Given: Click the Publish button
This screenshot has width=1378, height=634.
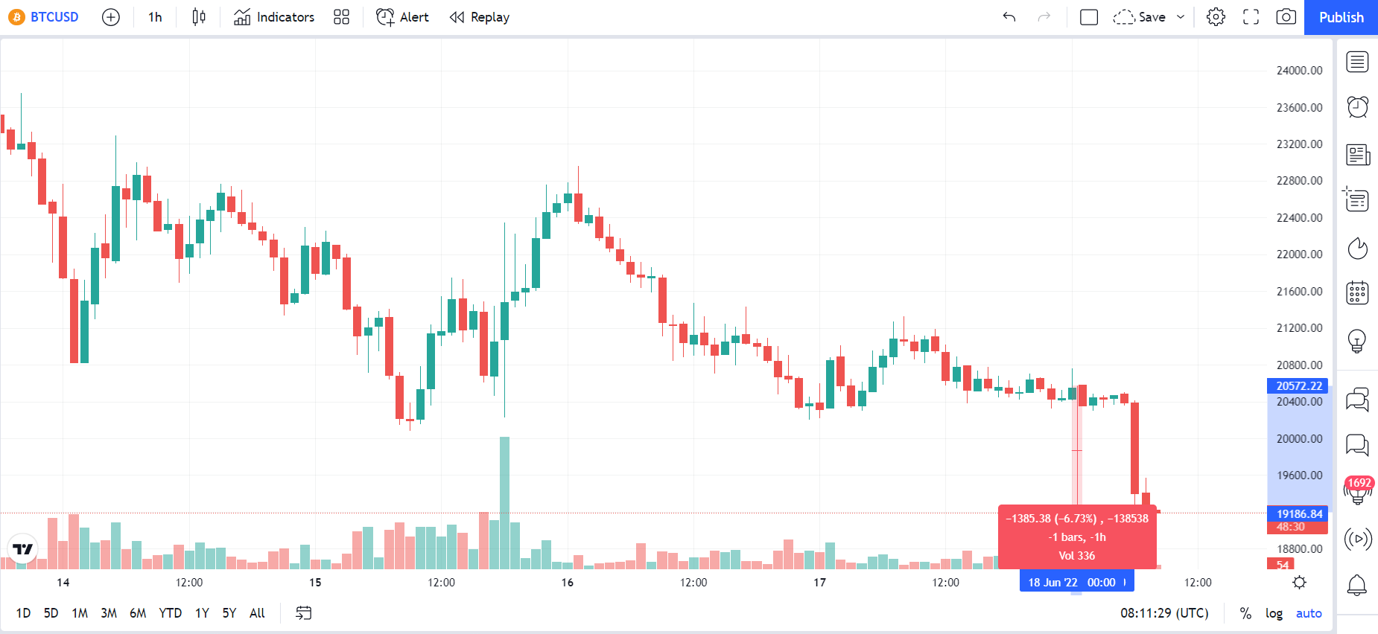Looking at the screenshot, I should 1341,17.
